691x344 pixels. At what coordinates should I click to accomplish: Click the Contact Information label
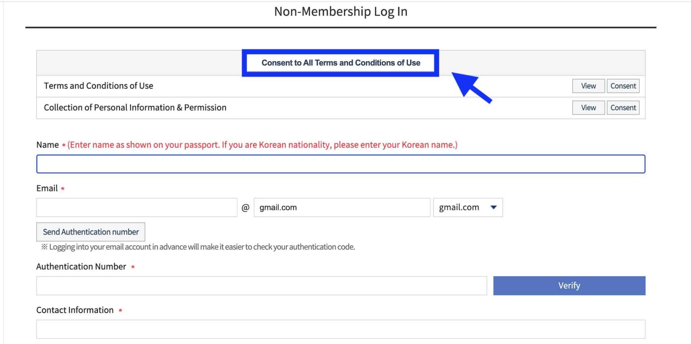click(75, 310)
